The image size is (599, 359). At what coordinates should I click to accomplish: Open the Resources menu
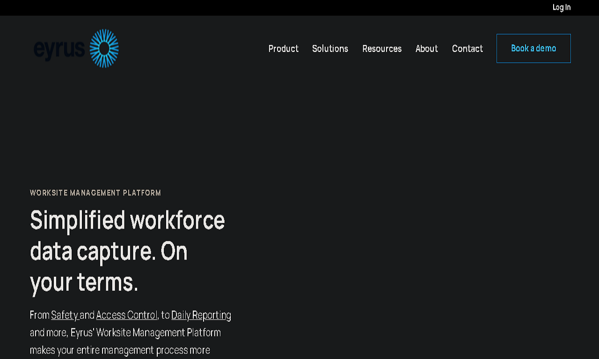tap(382, 49)
